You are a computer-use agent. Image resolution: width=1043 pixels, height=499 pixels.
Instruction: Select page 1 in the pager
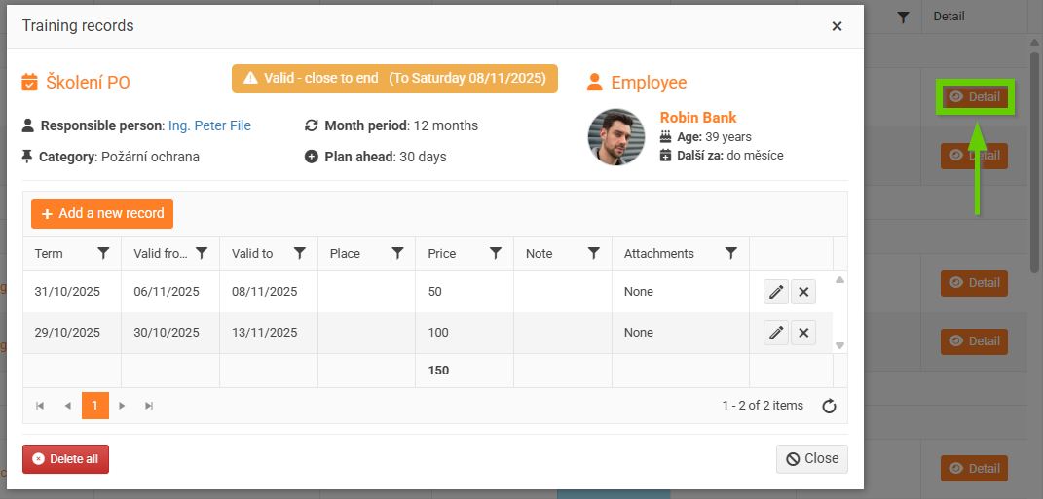click(95, 406)
